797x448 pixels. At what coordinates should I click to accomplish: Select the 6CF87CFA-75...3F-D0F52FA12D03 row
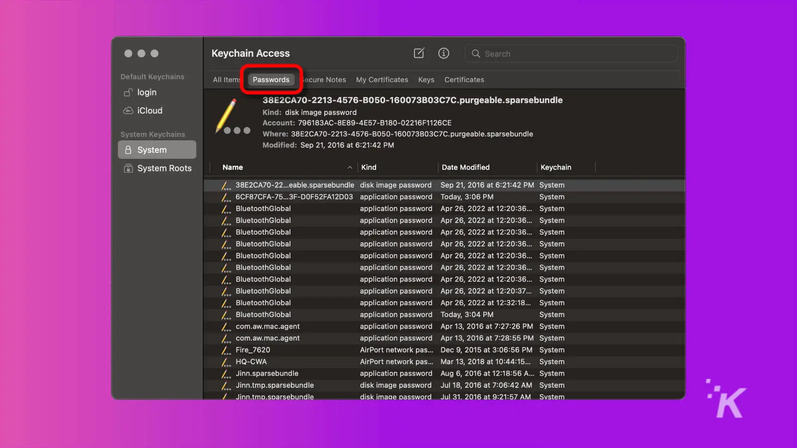tap(444, 197)
